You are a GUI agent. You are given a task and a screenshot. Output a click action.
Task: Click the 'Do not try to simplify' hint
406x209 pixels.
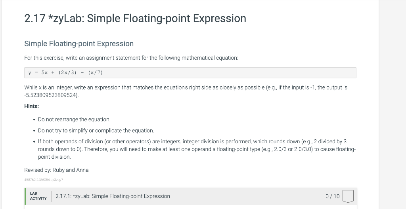(x=96, y=131)
